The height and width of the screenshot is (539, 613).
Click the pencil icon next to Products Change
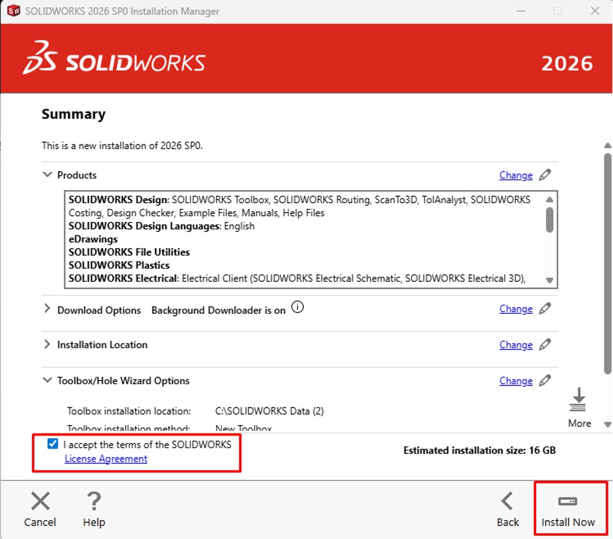(545, 175)
